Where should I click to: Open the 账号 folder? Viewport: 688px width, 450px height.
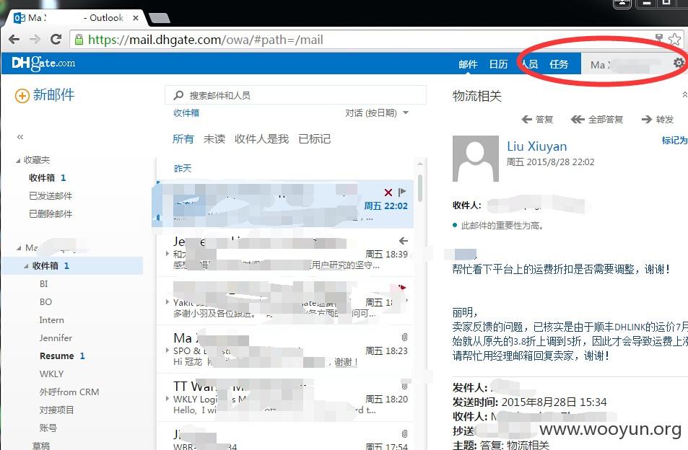click(48, 428)
